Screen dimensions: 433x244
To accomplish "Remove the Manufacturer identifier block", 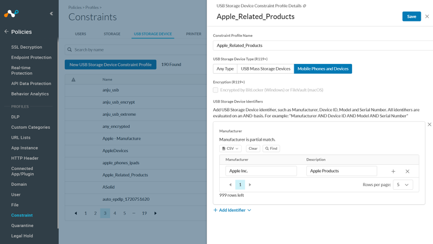I will [x=429, y=124].
